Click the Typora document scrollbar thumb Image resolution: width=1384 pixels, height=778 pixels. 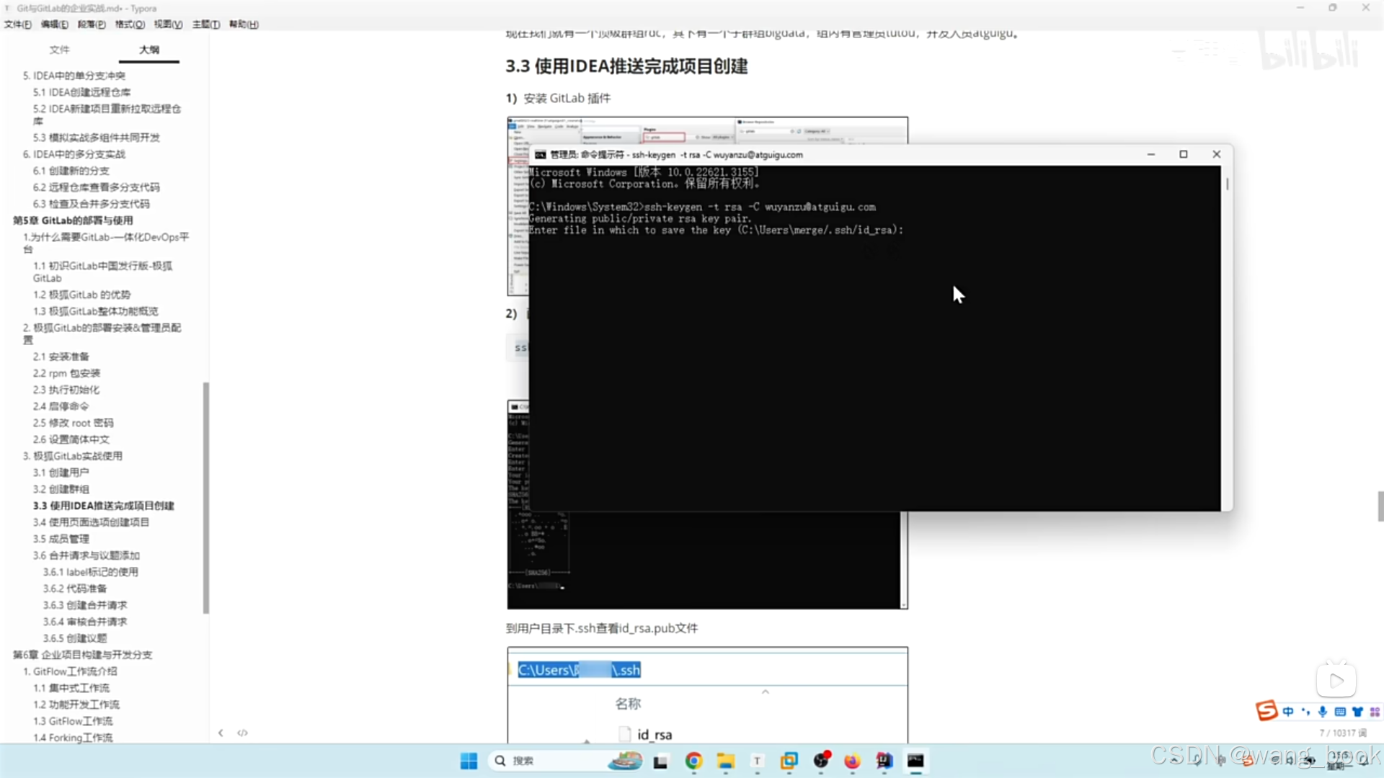point(1380,506)
